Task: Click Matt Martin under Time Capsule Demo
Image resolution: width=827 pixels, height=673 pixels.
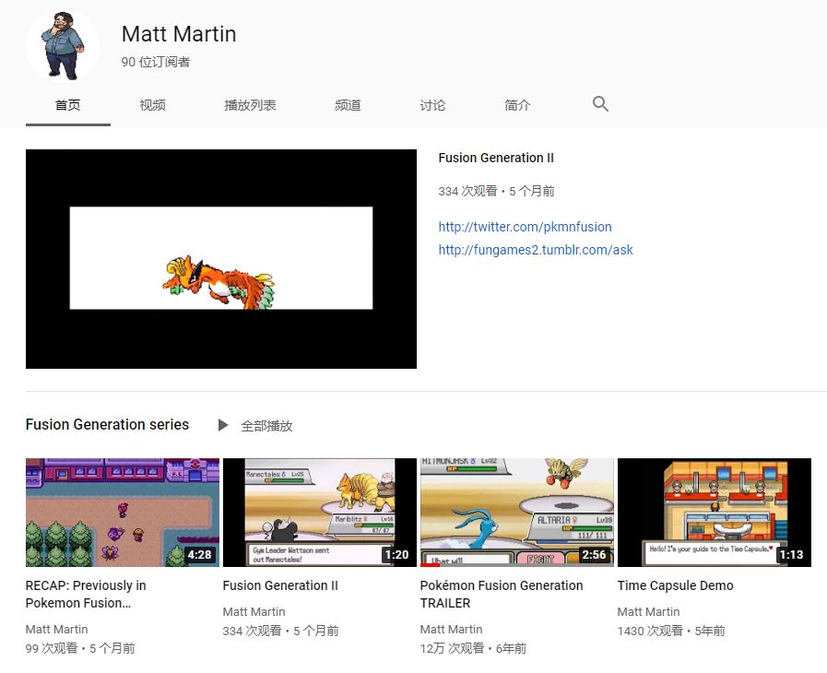Action: coord(648,612)
